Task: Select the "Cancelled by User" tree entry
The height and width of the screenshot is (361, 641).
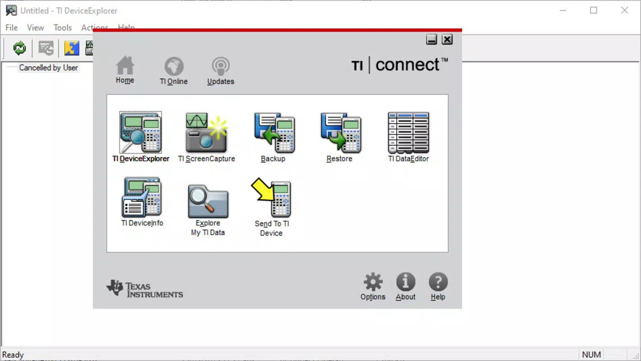Action: coord(48,68)
